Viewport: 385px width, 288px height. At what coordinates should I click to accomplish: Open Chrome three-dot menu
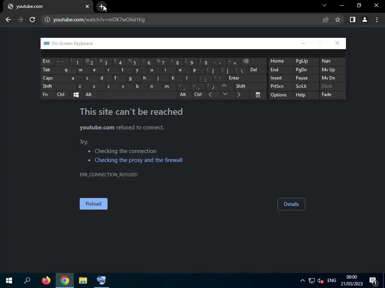pos(377,19)
